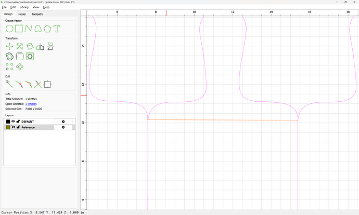Select the Rectangle vector creation tool
The width and height of the screenshot is (359, 215).
(19, 29)
